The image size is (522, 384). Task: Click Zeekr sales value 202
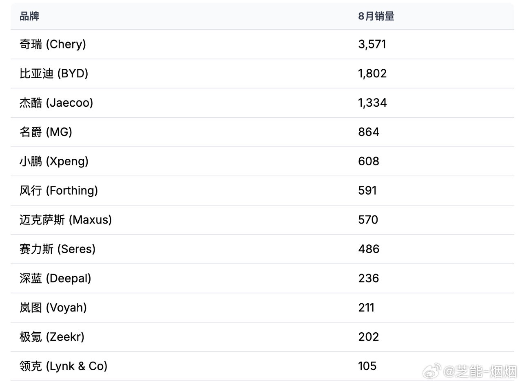coord(369,337)
